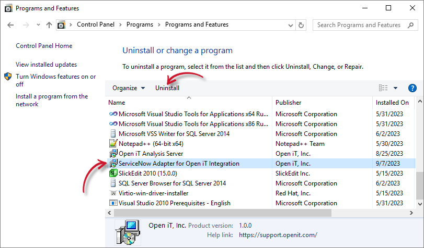Screen dimensions: 424x248
Task: Click the SQL Server Browser program icon
Action: click(113, 183)
